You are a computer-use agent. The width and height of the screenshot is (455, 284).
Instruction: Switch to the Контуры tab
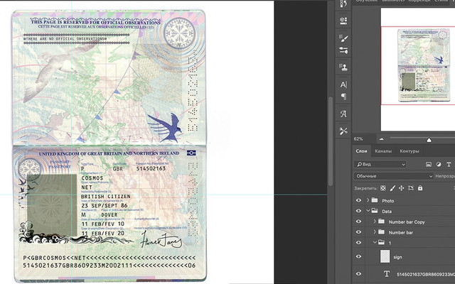pyautogui.click(x=409, y=151)
